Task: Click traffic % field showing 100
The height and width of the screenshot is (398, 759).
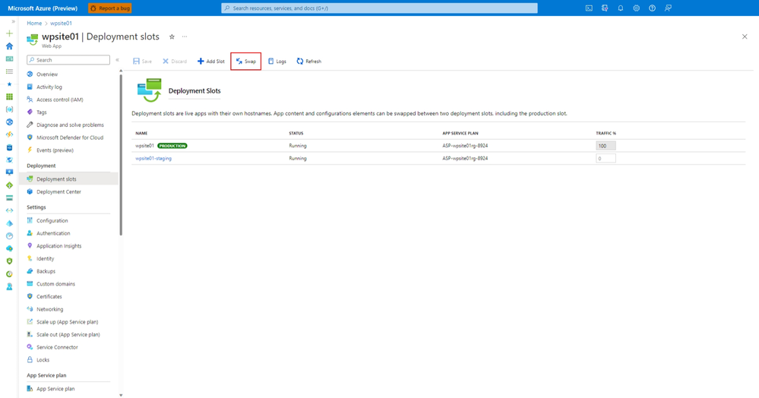Action: (x=606, y=146)
